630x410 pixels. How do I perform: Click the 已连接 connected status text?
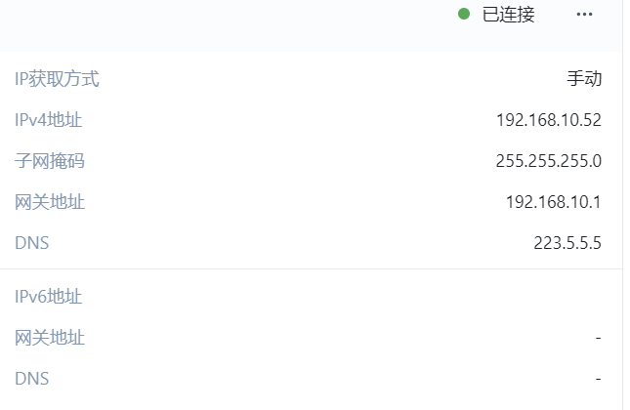[x=509, y=15]
